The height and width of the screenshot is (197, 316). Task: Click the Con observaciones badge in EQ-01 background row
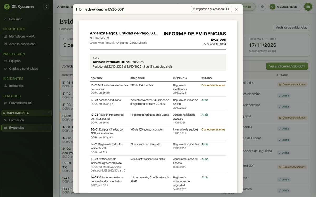[x=292, y=118]
